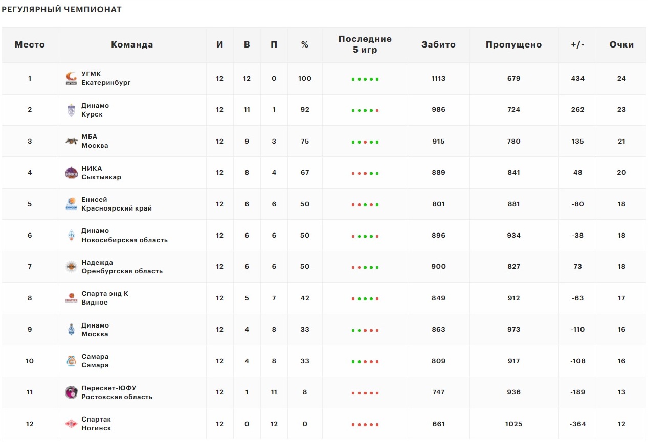Click the -189 difference cell
This screenshot has height=442, width=648.
click(x=577, y=392)
